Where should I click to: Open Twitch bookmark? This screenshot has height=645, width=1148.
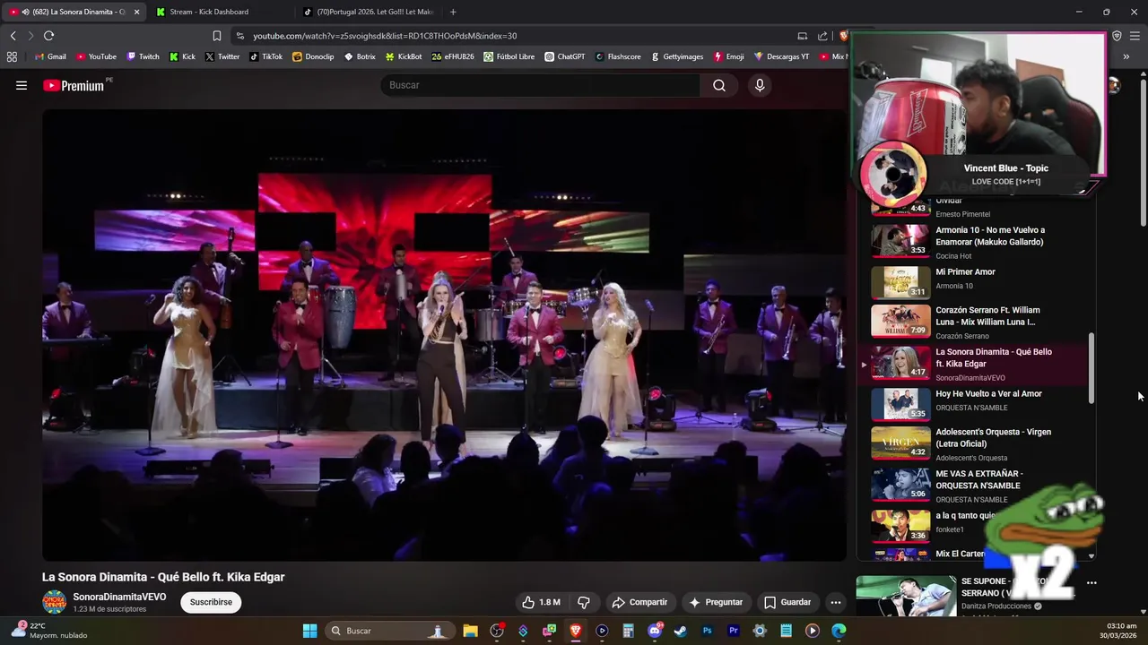(x=143, y=56)
